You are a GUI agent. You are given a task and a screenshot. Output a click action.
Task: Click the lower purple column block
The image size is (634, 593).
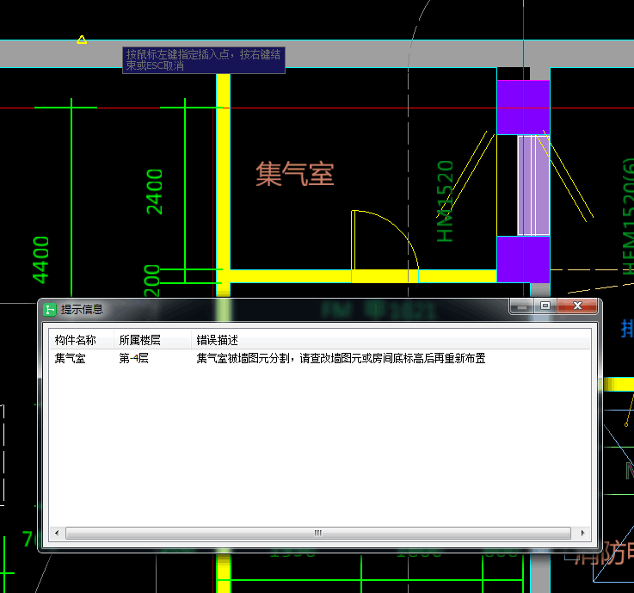(x=523, y=259)
